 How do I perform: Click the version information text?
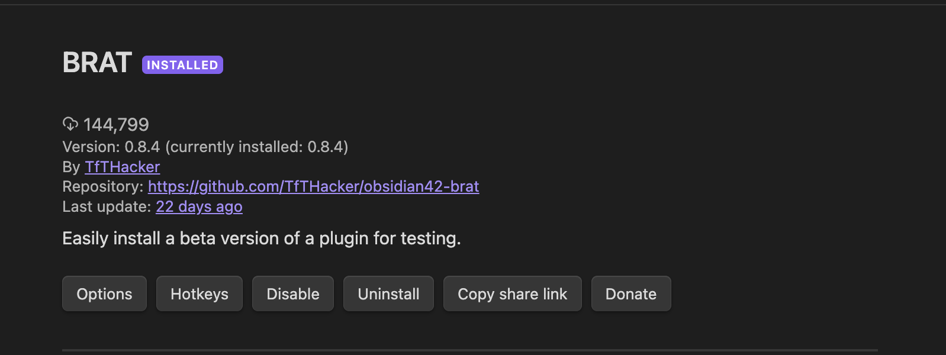point(205,147)
